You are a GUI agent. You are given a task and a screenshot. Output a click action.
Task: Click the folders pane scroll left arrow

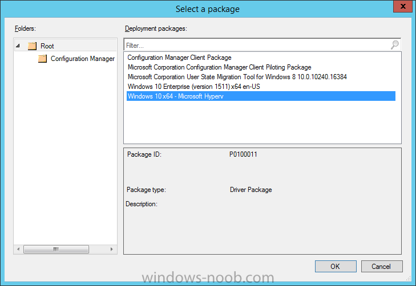coord(18,249)
